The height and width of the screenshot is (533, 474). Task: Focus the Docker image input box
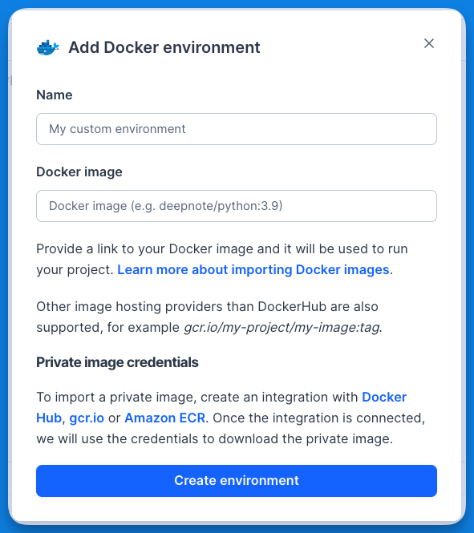237,206
